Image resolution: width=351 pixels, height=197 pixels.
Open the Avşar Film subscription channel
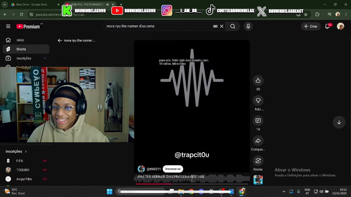tap(26, 179)
